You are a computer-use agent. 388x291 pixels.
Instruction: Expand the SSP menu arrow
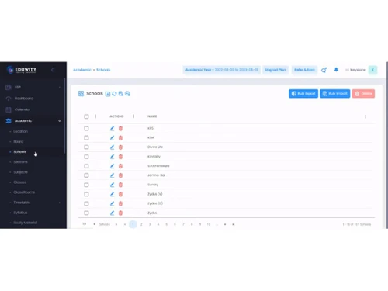[x=60, y=87]
